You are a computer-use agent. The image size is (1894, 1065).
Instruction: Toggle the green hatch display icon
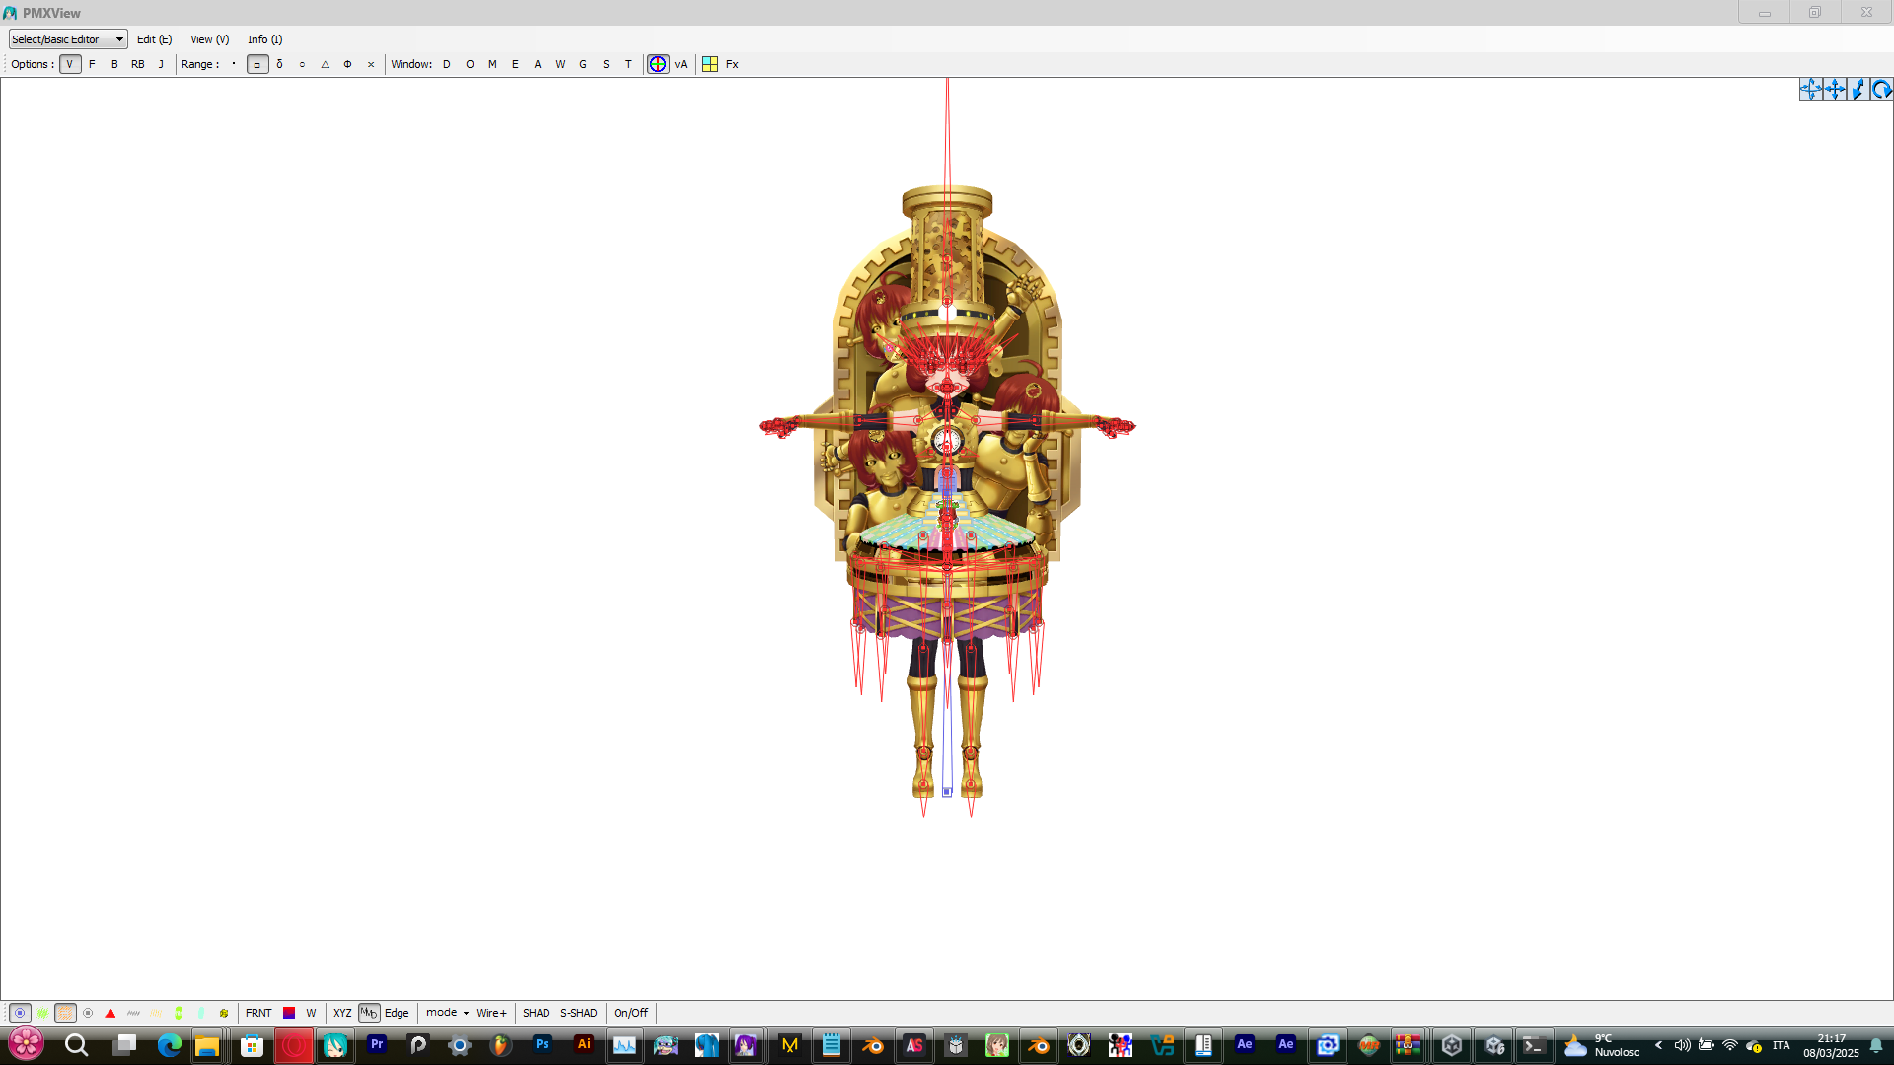point(42,1013)
